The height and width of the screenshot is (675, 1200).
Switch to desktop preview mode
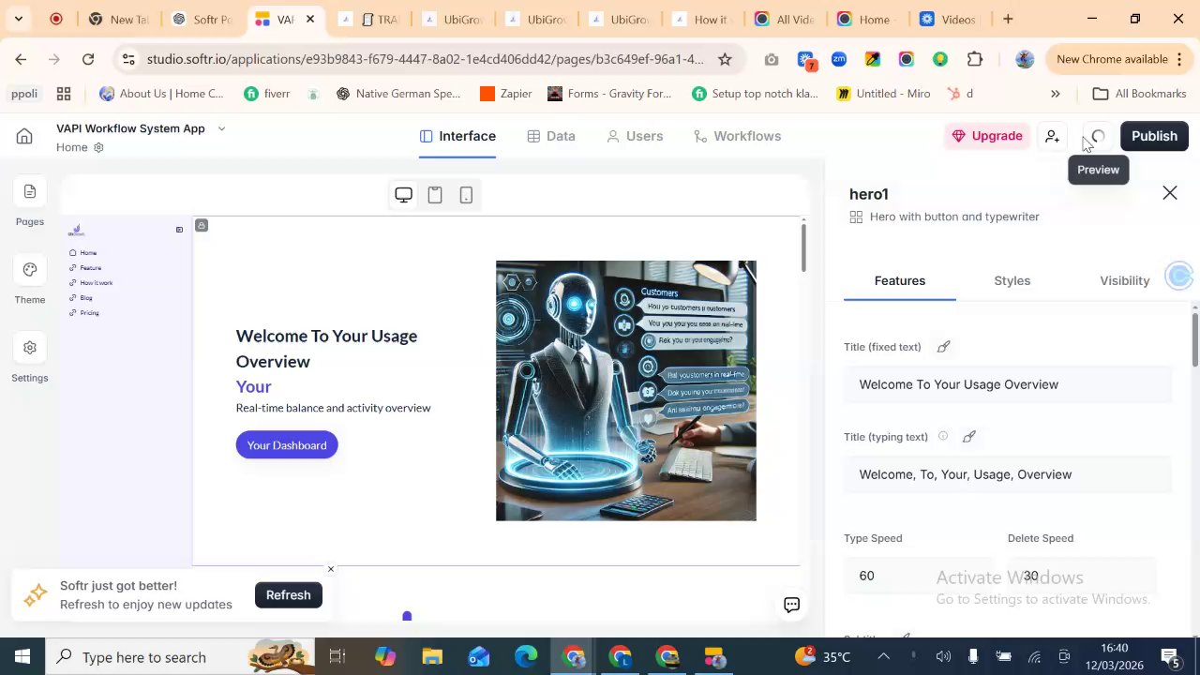(x=403, y=195)
